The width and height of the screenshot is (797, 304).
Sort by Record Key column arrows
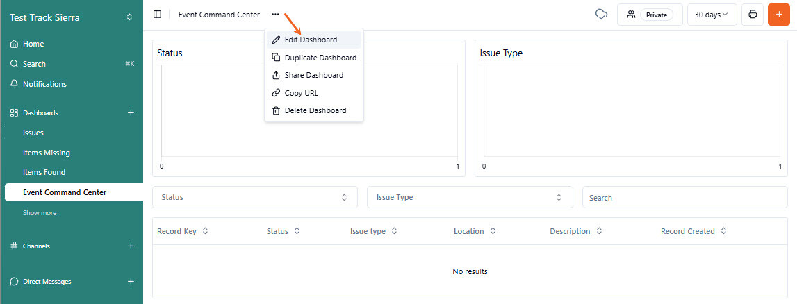(206, 231)
